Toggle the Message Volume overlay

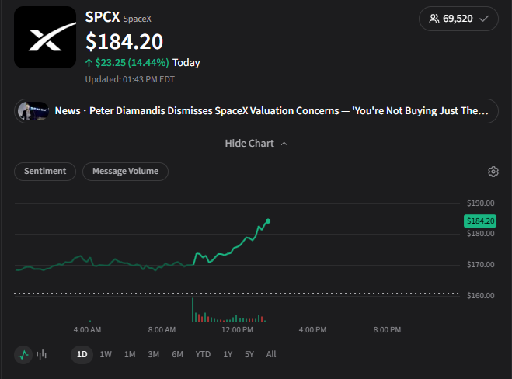pos(125,172)
